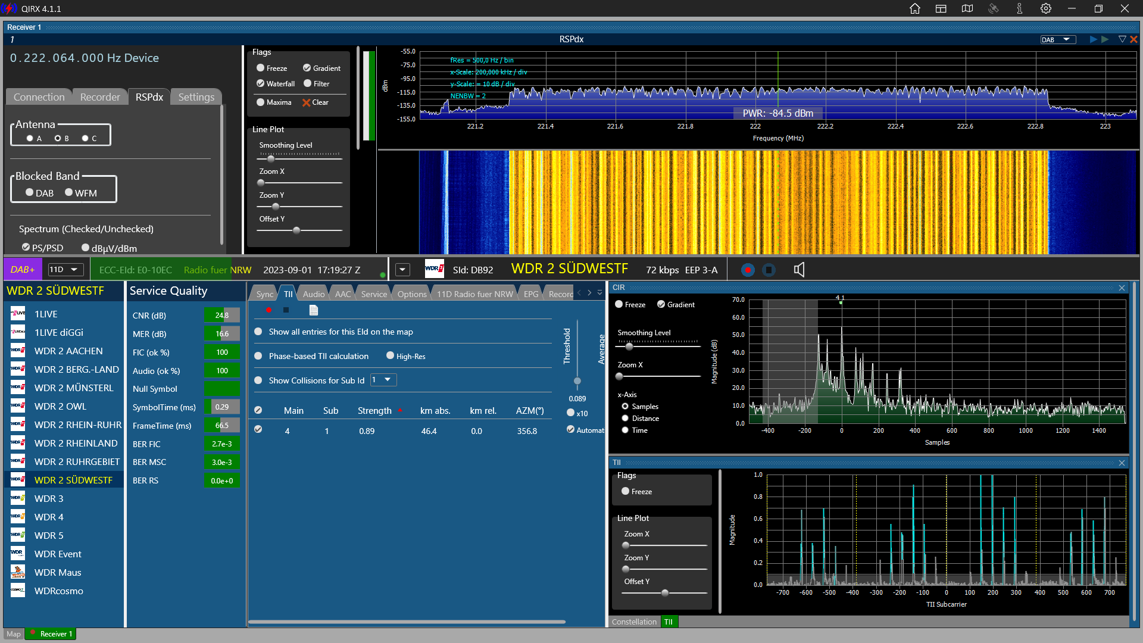Switch to Constellation tab at bottom
Viewport: 1143px width, 643px height.
634,622
